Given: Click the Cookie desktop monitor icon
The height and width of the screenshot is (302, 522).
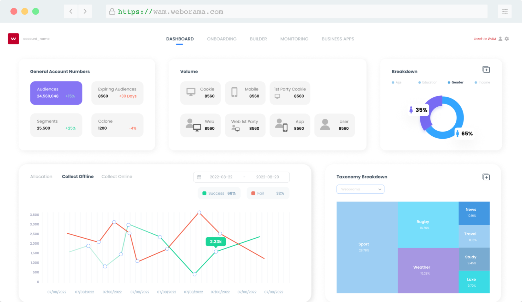Looking at the screenshot, I should [x=191, y=92].
